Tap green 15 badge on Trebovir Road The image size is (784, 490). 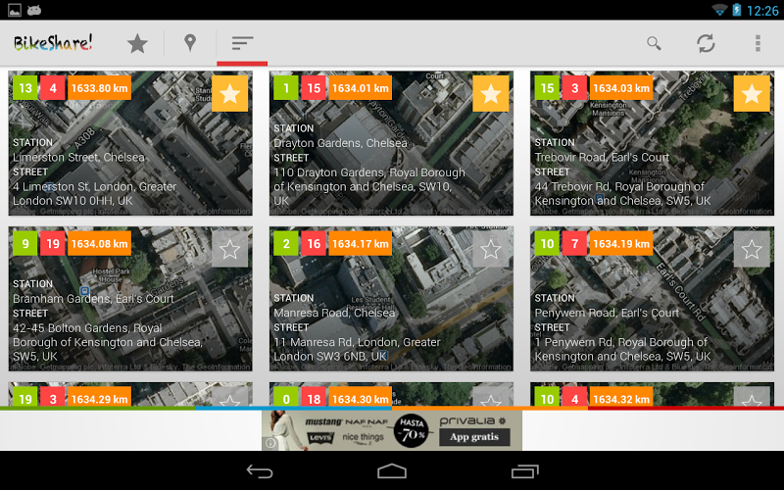(547, 88)
